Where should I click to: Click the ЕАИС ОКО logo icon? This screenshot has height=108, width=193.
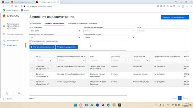click(x=4, y=16)
